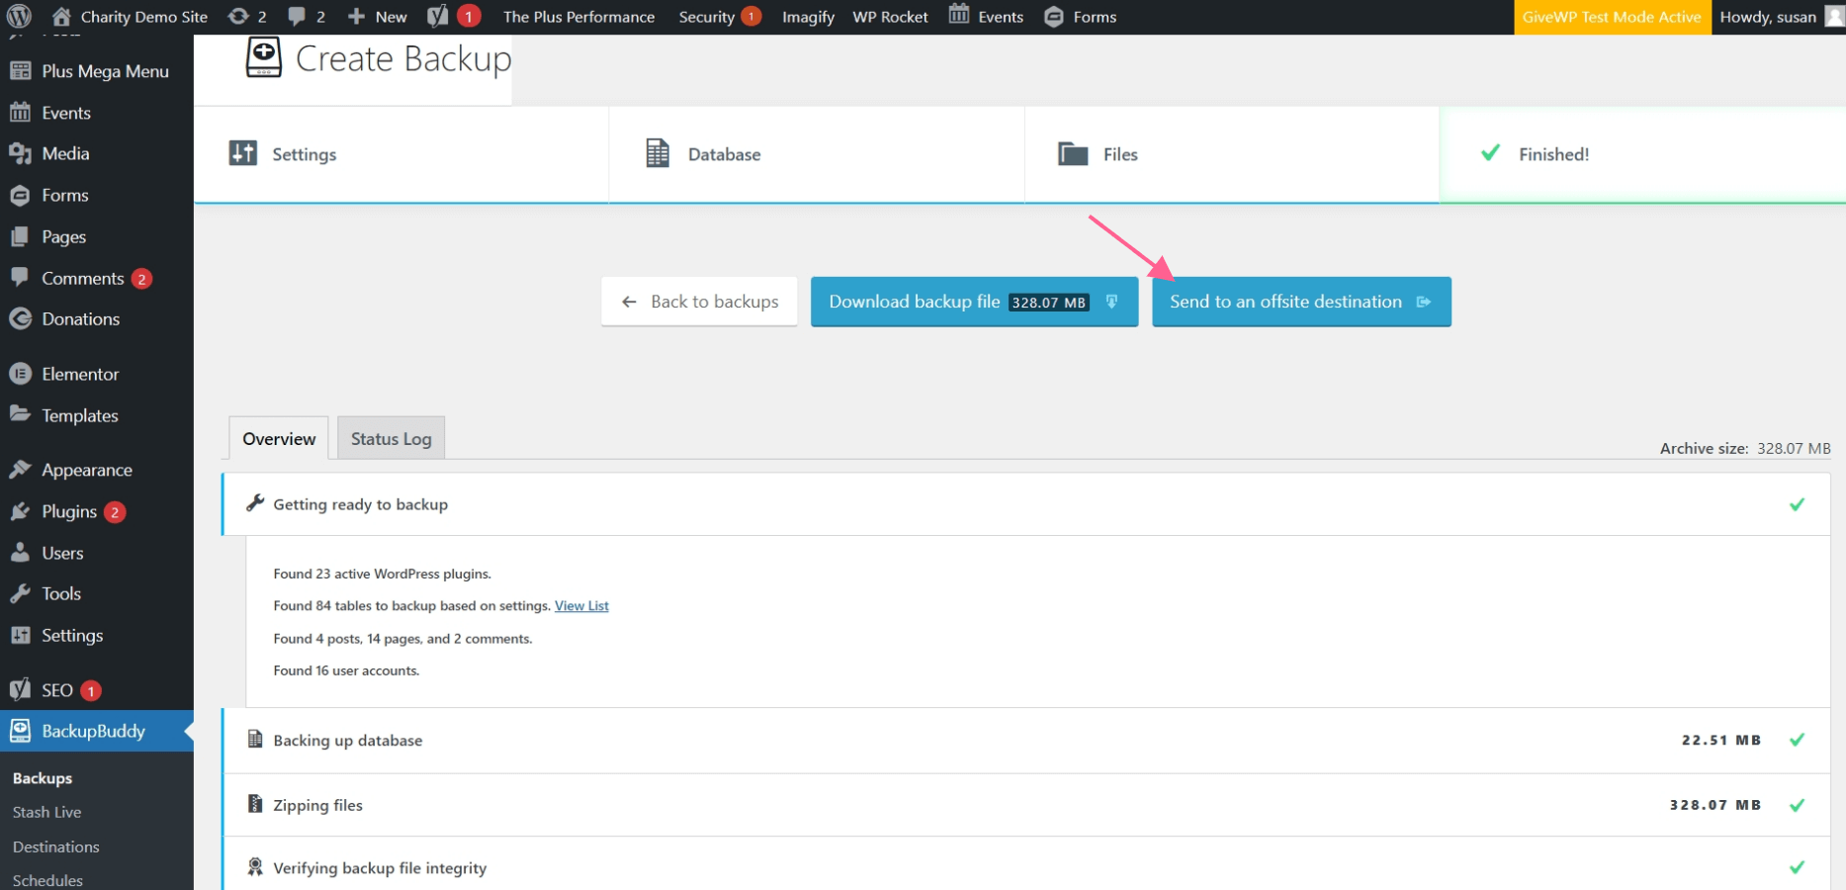The image size is (1846, 890).
Task: Open Plus Mega Menu in sidebar
Action: pos(97,71)
